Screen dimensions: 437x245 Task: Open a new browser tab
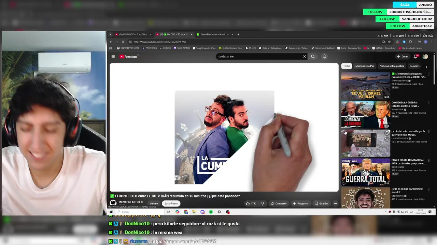[x=238, y=34]
